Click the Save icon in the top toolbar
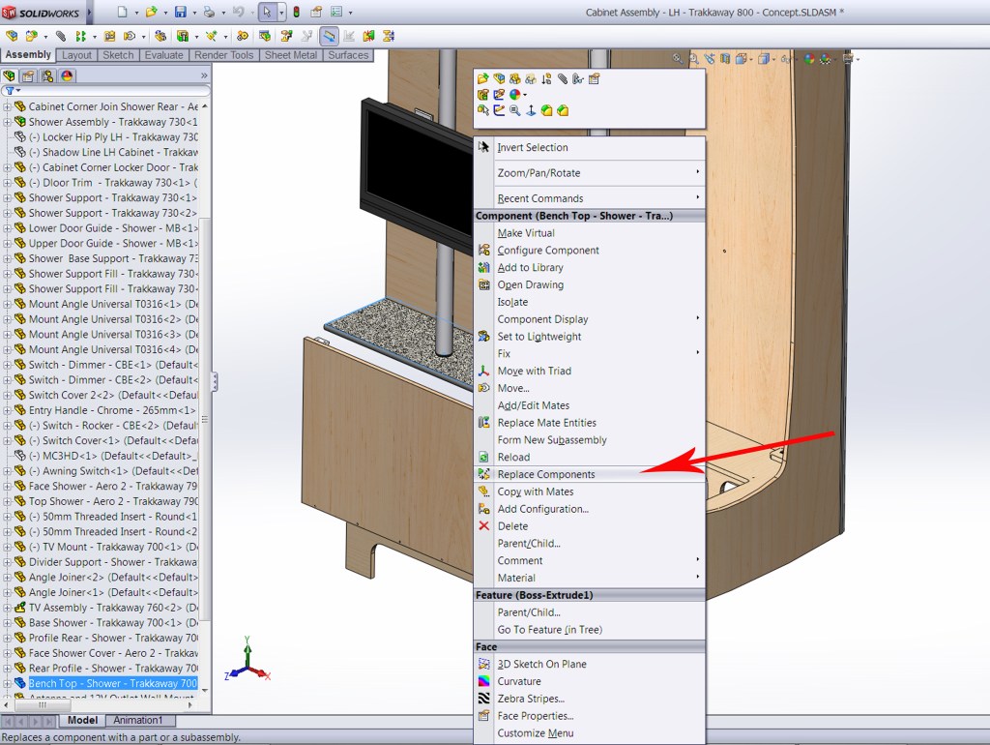 tap(180, 13)
